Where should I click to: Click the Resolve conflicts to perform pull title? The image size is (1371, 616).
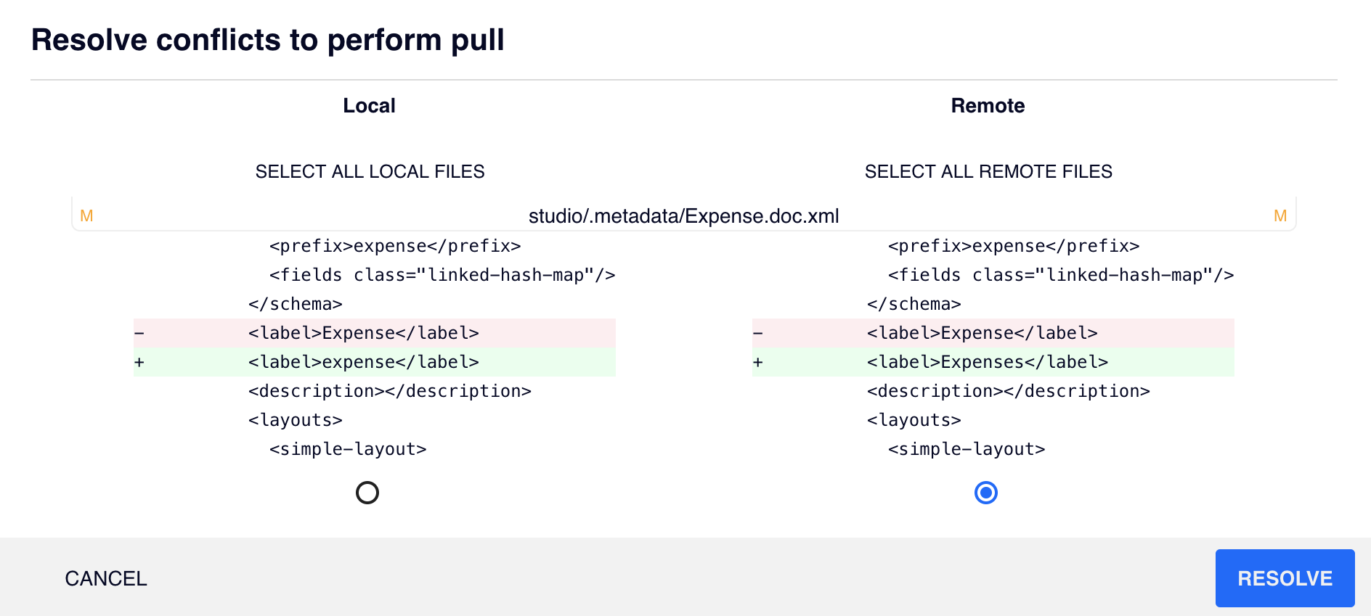click(x=268, y=40)
